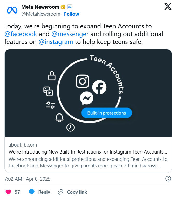This screenshot has width=175, height=197.
Task: Click the gold verified badge
Action: coord(63,7)
